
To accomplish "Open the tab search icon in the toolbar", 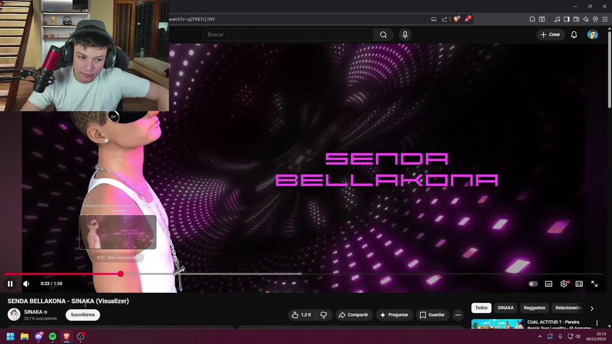I will pyautogui.click(x=542, y=19).
